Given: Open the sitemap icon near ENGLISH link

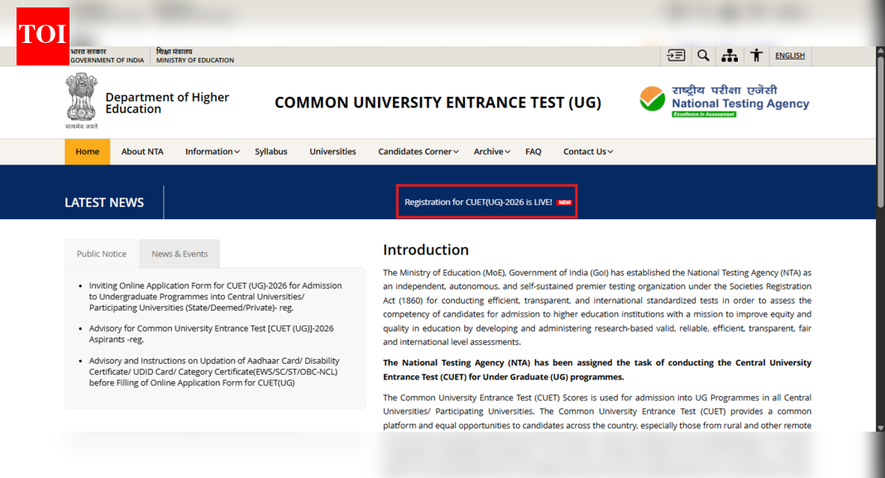Looking at the screenshot, I should click(x=730, y=55).
